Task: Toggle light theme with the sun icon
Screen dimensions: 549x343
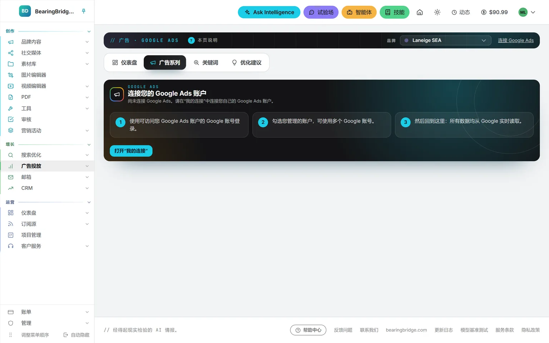Action: click(x=437, y=12)
